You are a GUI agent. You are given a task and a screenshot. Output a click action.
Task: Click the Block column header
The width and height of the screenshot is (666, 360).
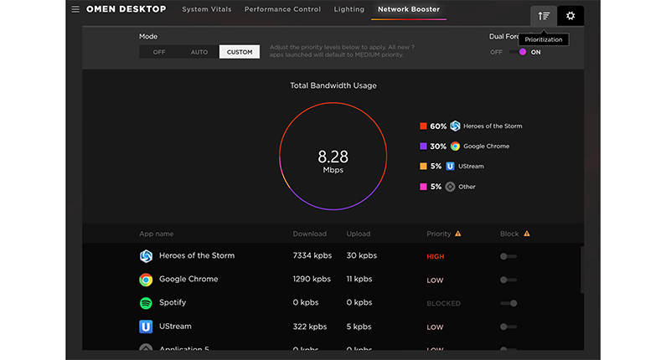[509, 234]
